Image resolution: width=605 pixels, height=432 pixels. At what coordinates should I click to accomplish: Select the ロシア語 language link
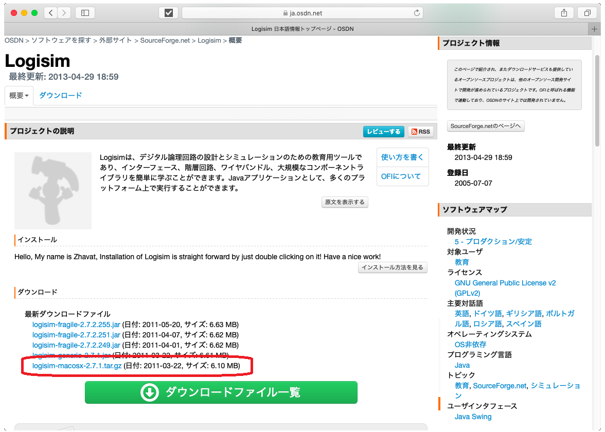click(x=488, y=324)
